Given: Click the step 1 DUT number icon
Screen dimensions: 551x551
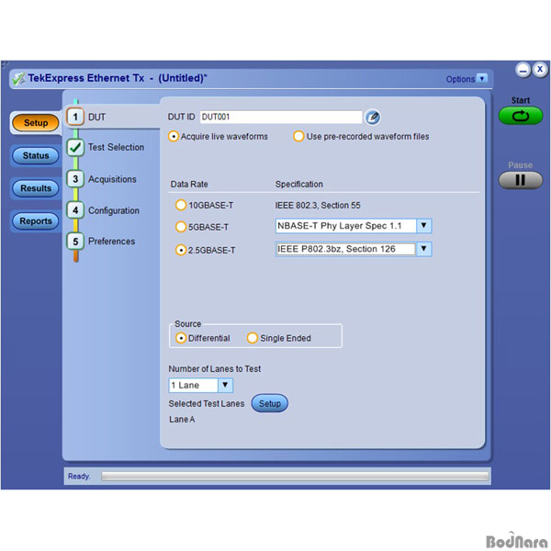Looking at the screenshot, I should (x=75, y=117).
